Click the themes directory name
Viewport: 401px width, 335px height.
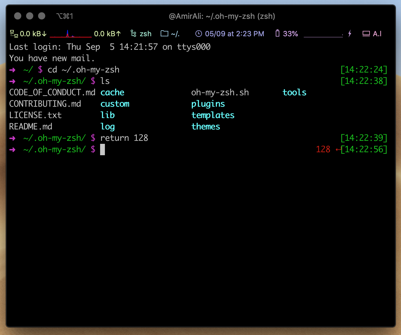click(x=206, y=126)
